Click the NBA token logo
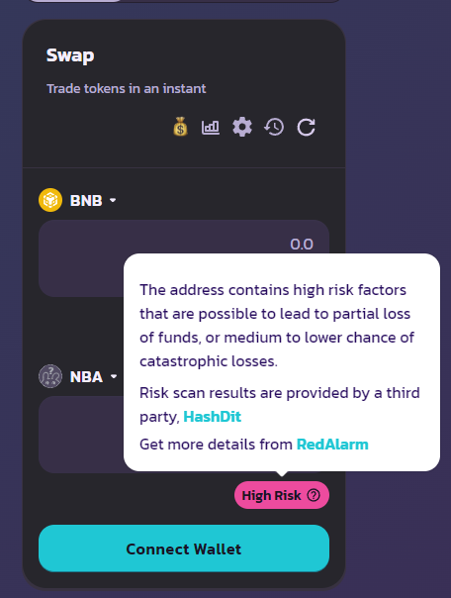The height and width of the screenshot is (598, 451). [x=50, y=376]
